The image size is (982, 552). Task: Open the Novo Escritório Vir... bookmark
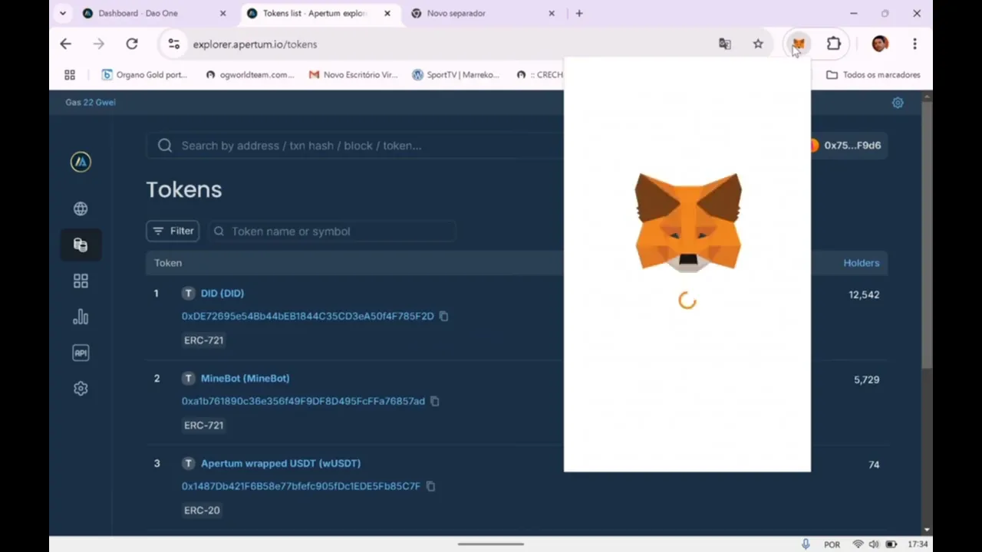(x=353, y=74)
